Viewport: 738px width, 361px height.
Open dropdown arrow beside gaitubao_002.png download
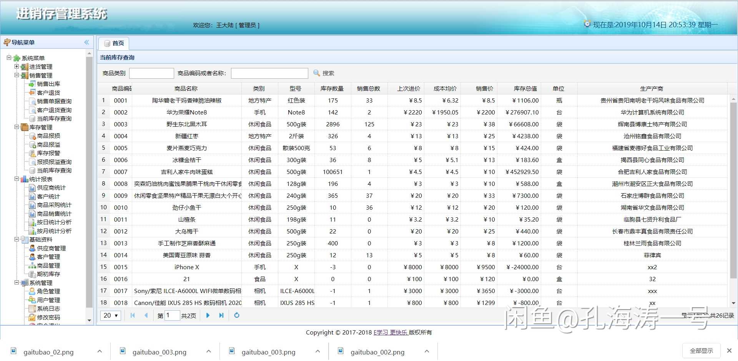427,351
